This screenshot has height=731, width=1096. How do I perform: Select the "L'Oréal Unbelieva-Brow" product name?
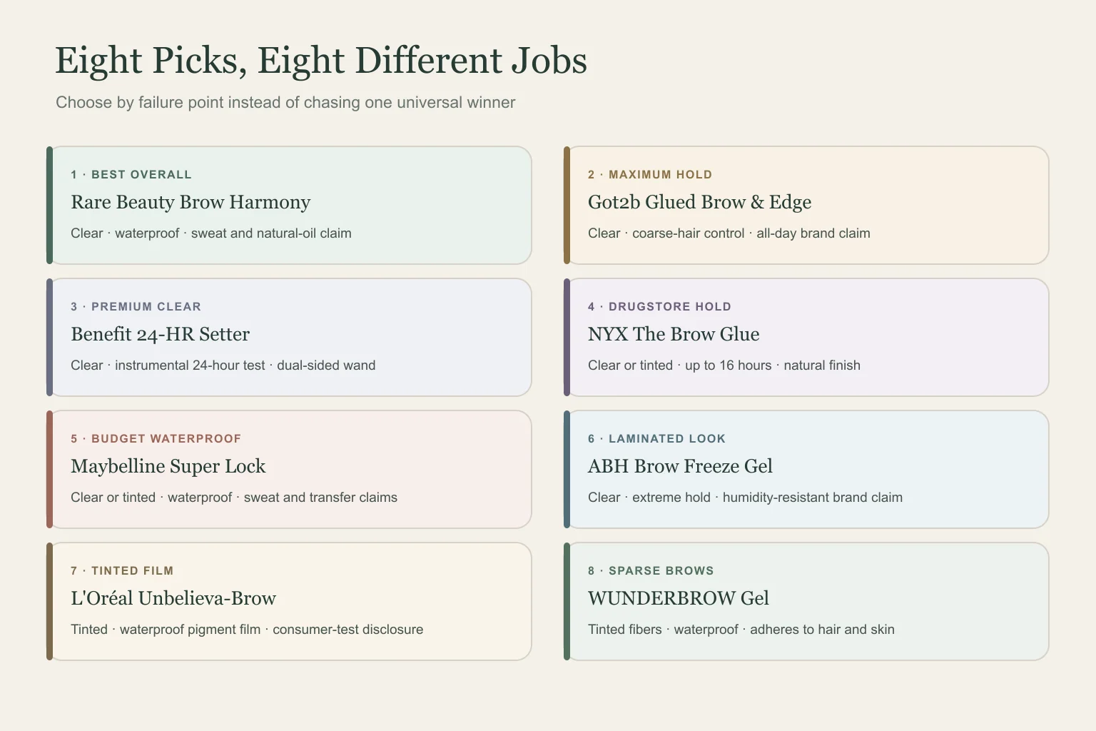point(173,598)
